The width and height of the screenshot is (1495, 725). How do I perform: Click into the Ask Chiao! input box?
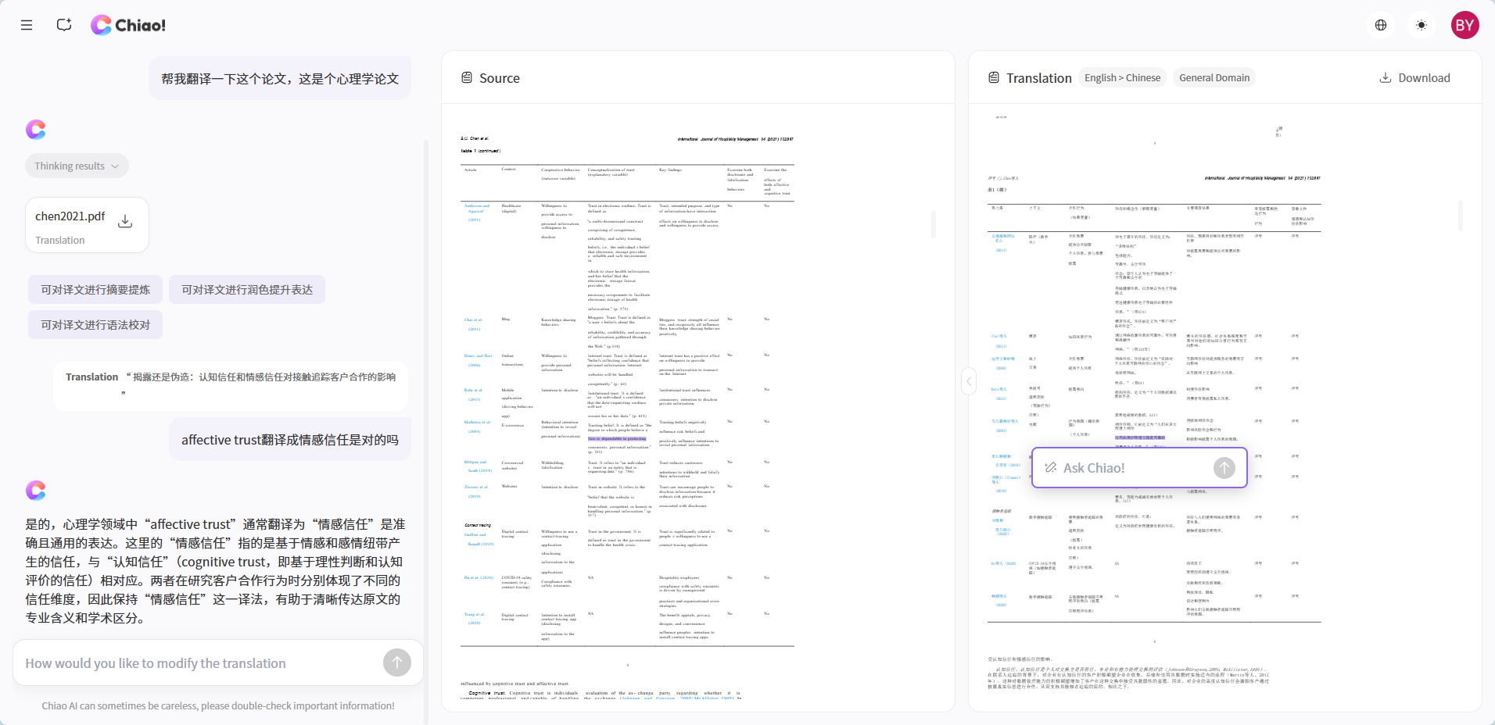pos(1126,468)
